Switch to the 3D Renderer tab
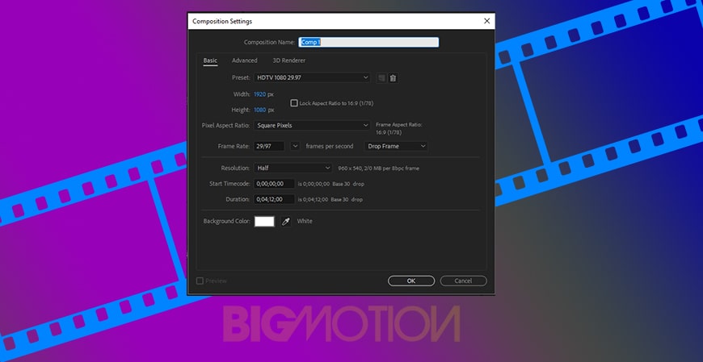Viewport: 703px width, 362px height. tap(288, 60)
